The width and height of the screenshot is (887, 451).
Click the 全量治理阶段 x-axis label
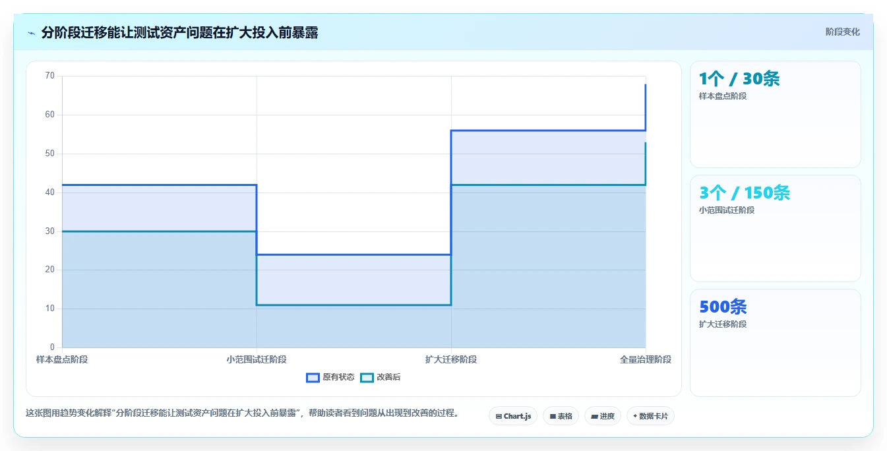click(x=646, y=359)
